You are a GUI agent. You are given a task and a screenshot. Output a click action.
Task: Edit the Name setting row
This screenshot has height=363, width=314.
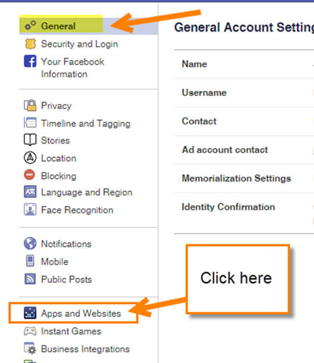click(x=244, y=64)
